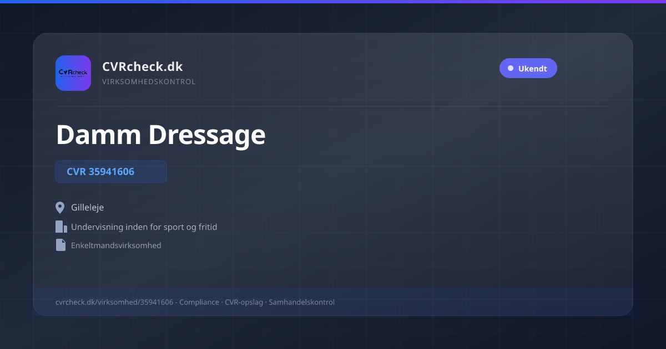
Task: Click the Gilleleje location text
Action: 87,208
